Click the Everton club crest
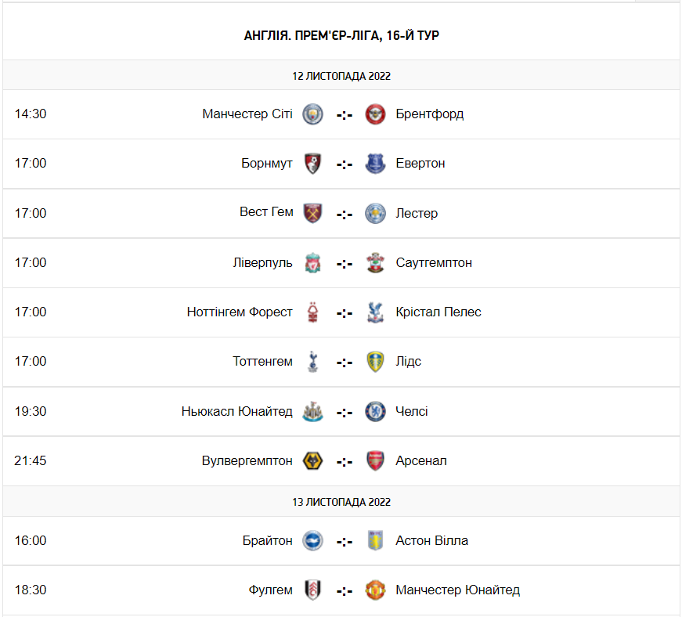The height and width of the screenshot is (617, 682). coord(376,164)
